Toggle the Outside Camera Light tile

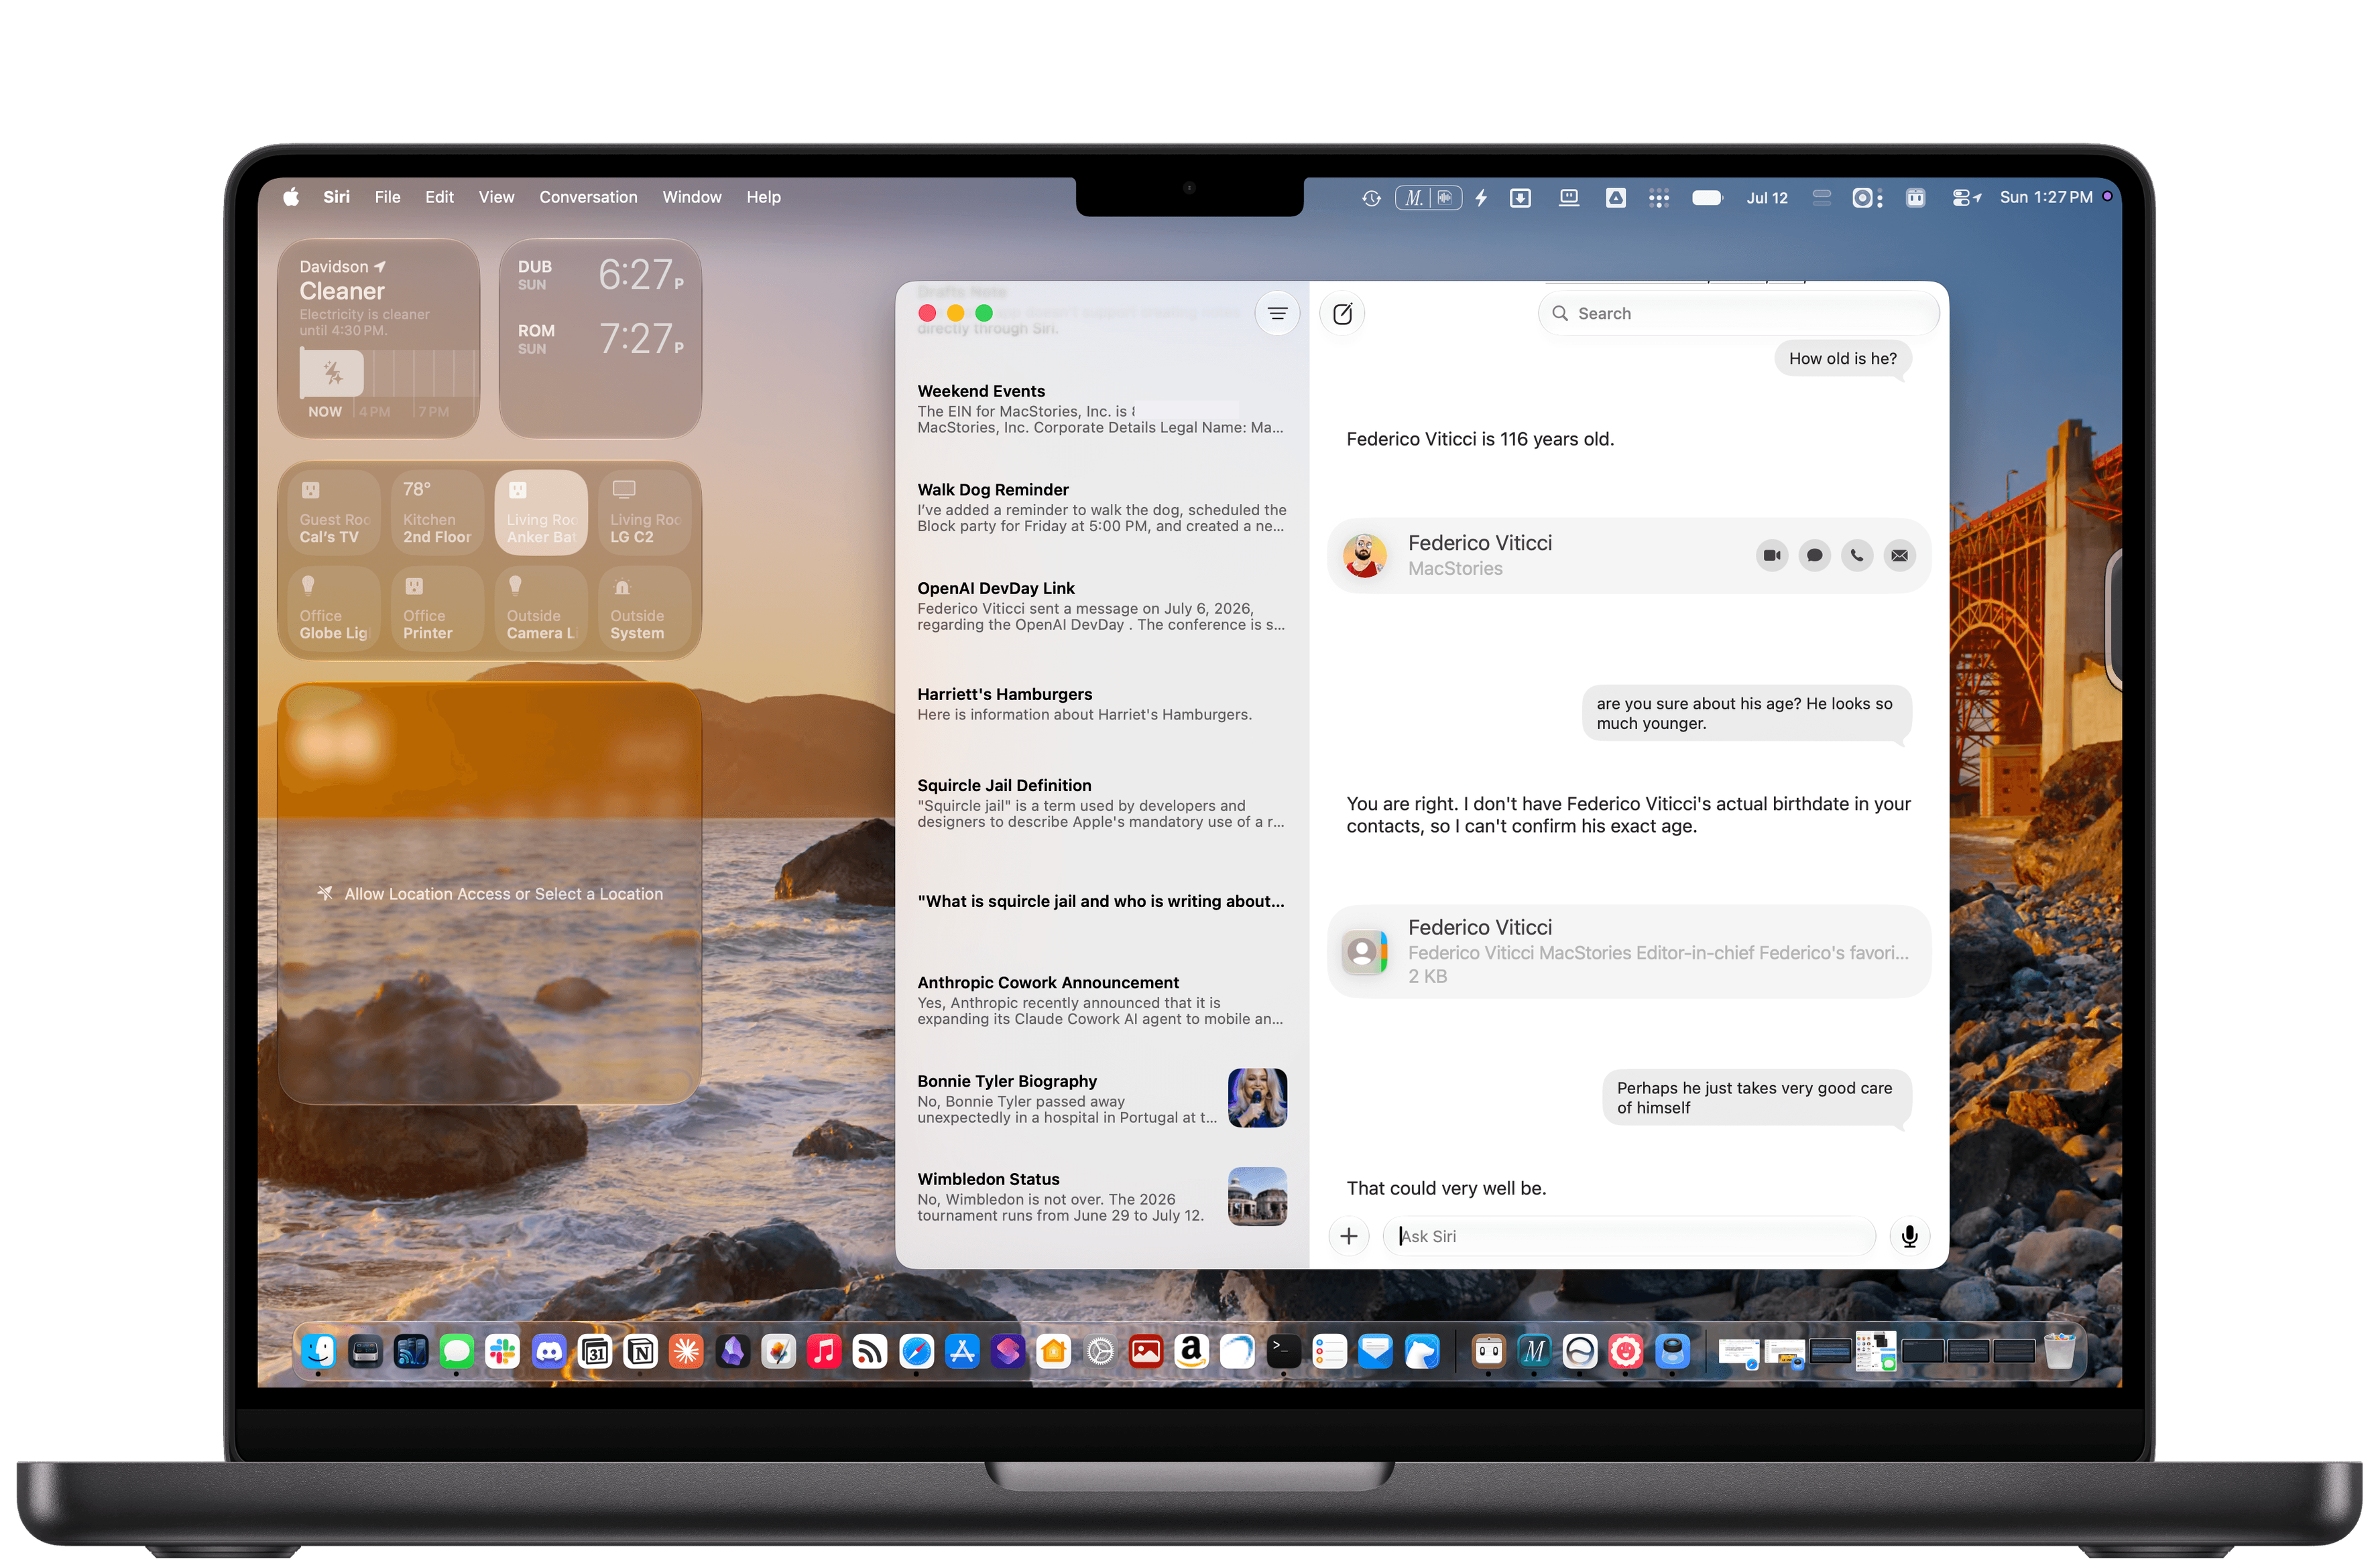point(541,608)
